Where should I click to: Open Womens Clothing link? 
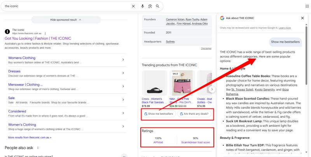pyautogui.click(x=22, y=58)
